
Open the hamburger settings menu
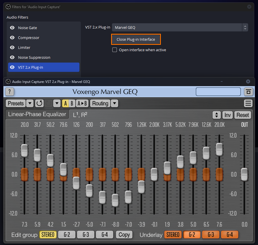[x=248, y=103]
